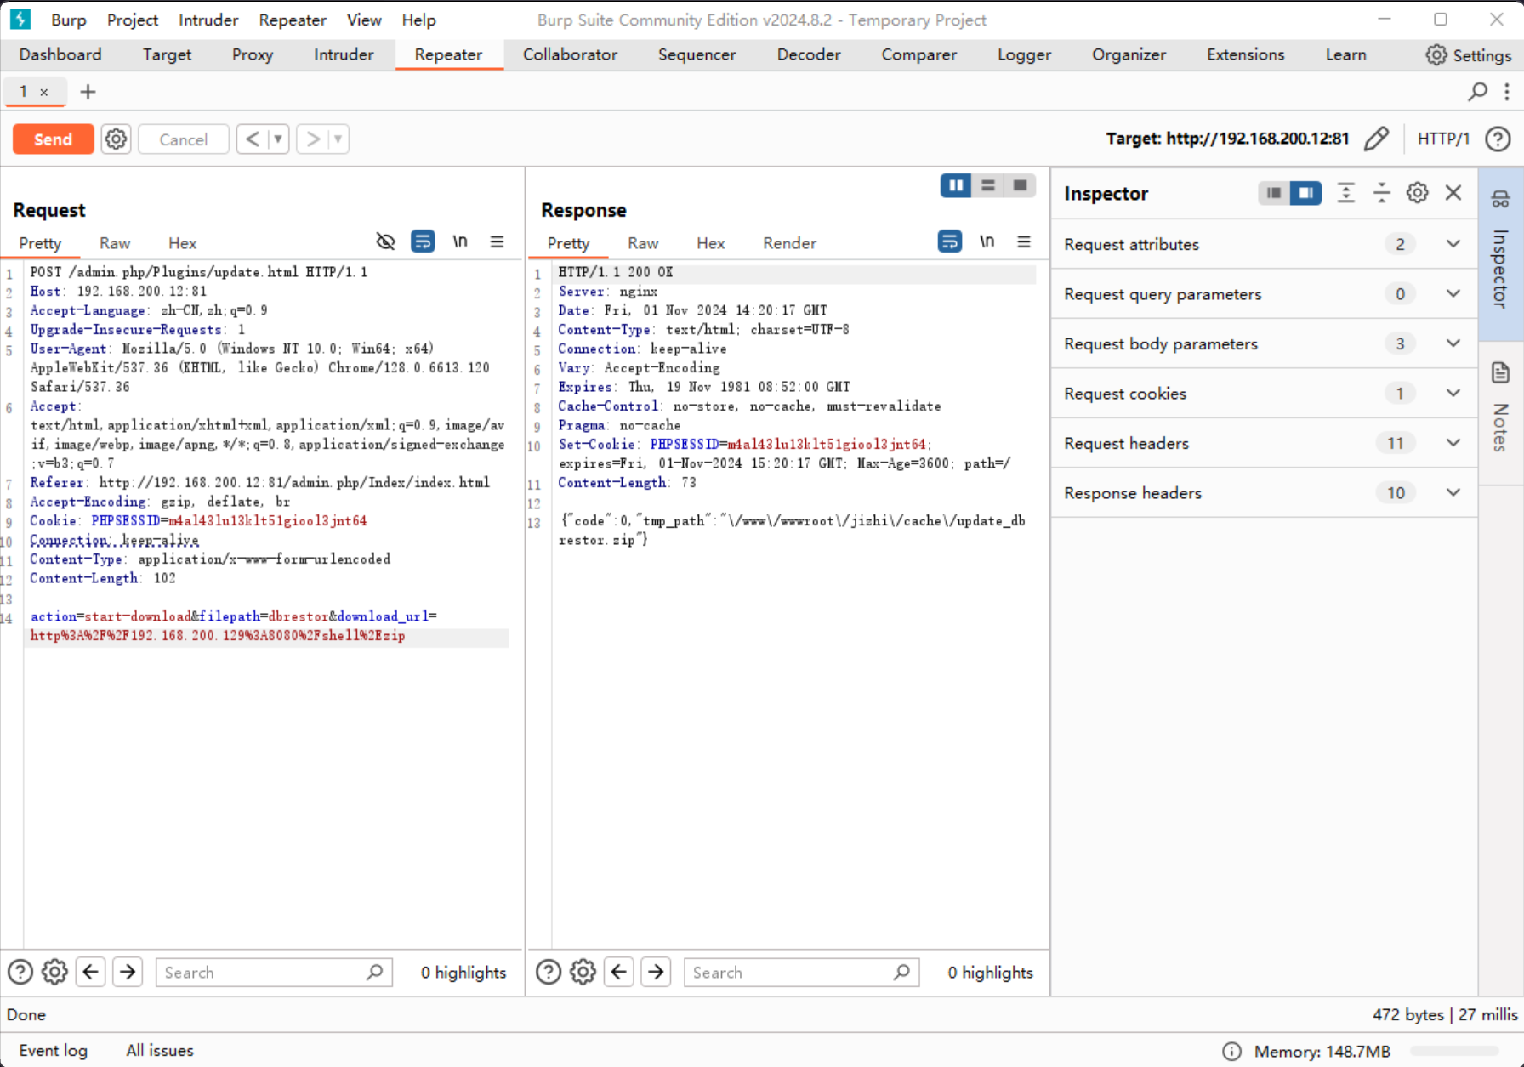Add a new Repeater tab with plus
Screen dimensions: 1524x1067
[88, 92]
